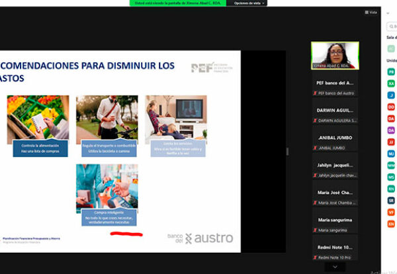Click the DO participant avatar

pos(391,107)
